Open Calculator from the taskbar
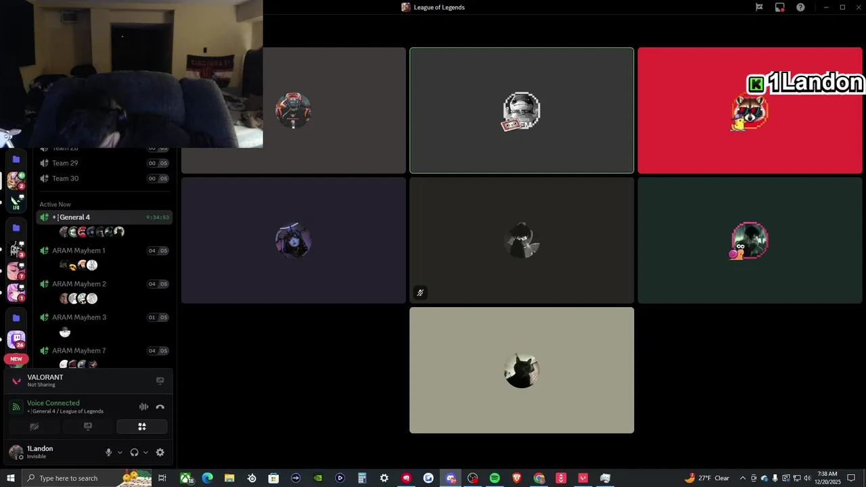866x487 pixels. pyautogui.click(x=362, y=478)
